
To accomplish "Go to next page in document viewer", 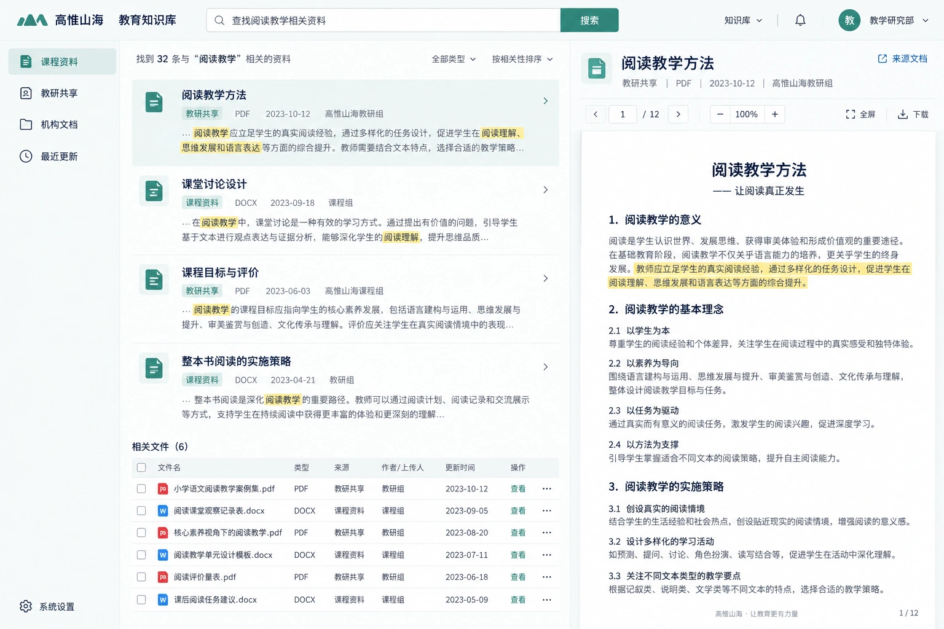I will coord(678,114).
